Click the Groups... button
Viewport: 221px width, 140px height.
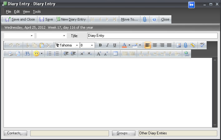point(124,133)
